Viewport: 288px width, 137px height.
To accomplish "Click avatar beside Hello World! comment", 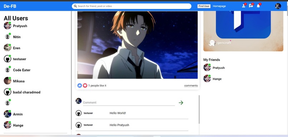I will [79, 113].
